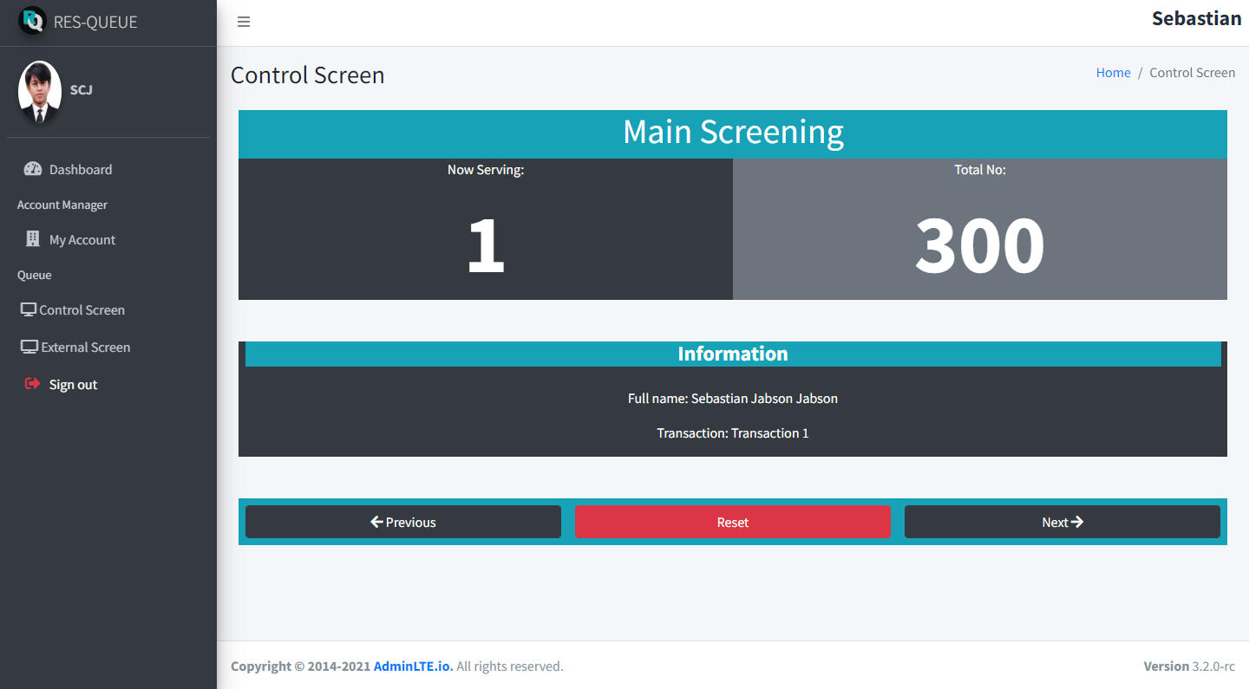
Task: Click the My Account building icon
Action: [x=33, y=239]
